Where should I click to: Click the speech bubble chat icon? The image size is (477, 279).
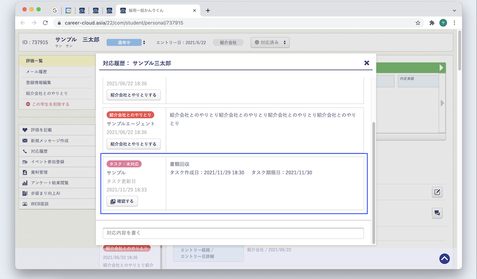click(x=437, y=213)
